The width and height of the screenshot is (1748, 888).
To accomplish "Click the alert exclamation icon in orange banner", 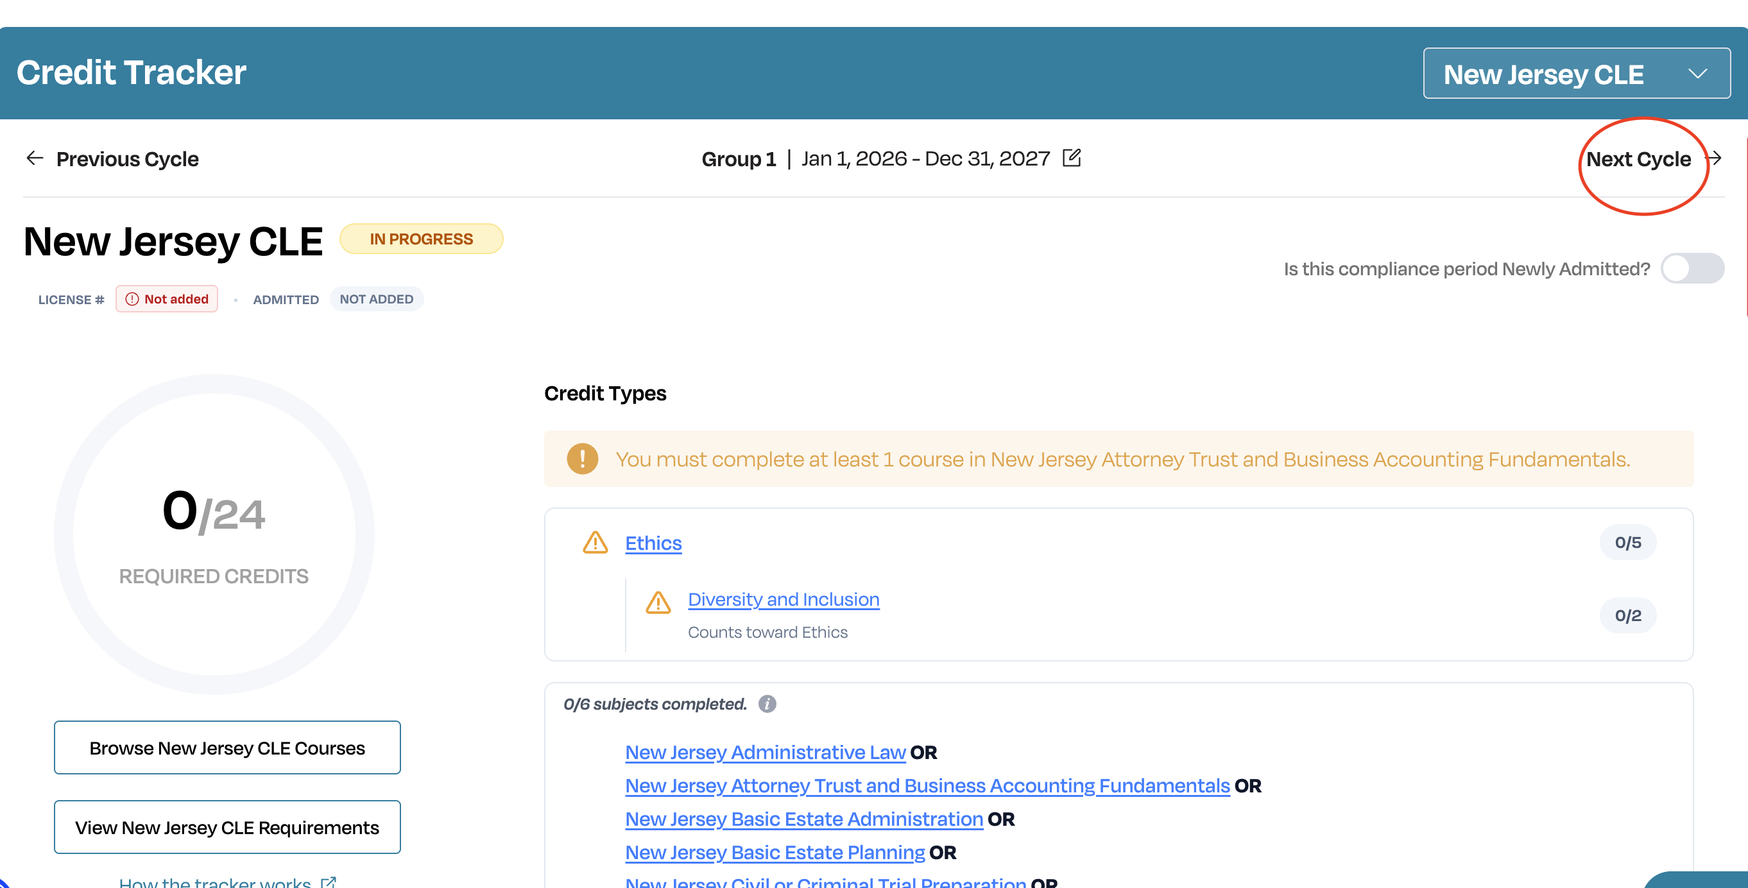I will 582,459.
